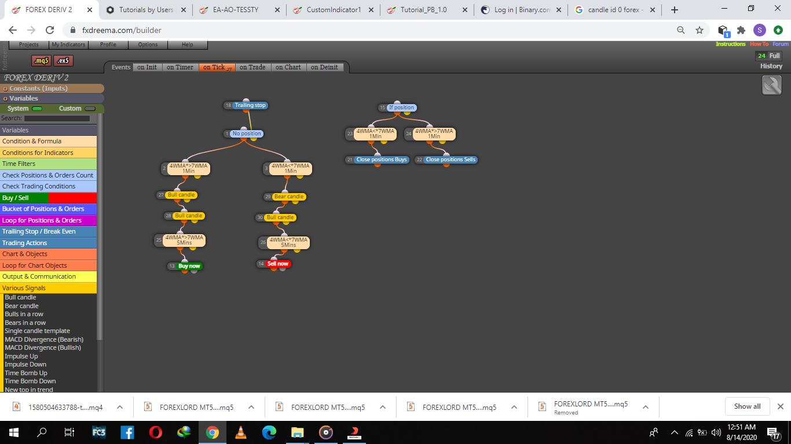Open Windows Start menu

coord(14,432)
